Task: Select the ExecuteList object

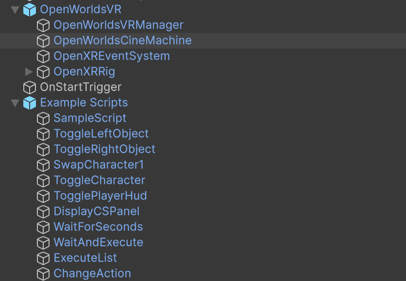Action: coord(85,258)
